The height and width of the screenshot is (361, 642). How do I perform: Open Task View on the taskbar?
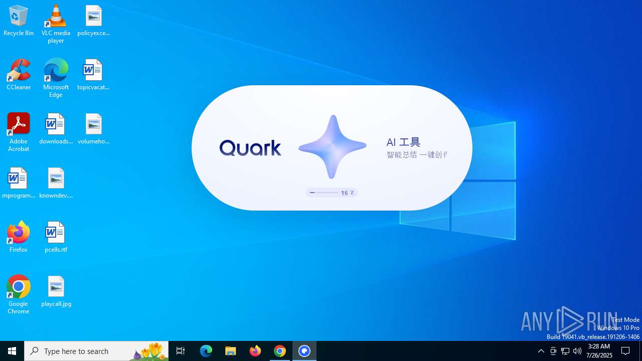[x=181, y=351]
